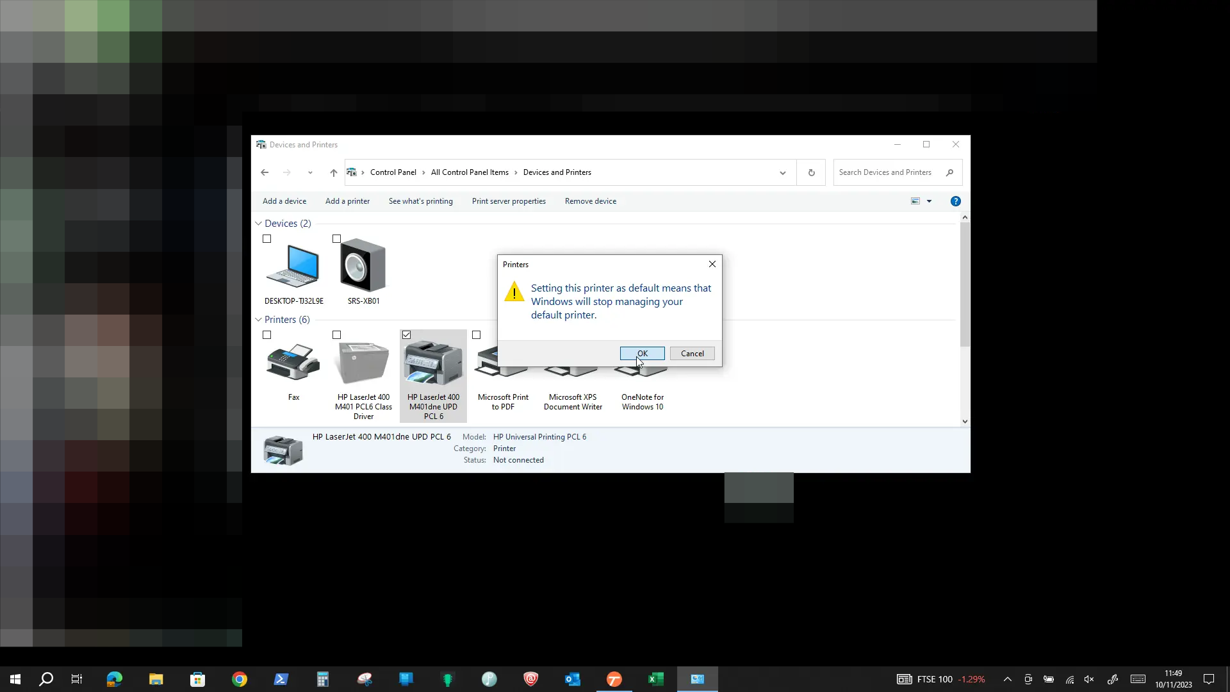Click Remove device in toolbar
Screen dimensions: 1230x692
pos(591,201)
